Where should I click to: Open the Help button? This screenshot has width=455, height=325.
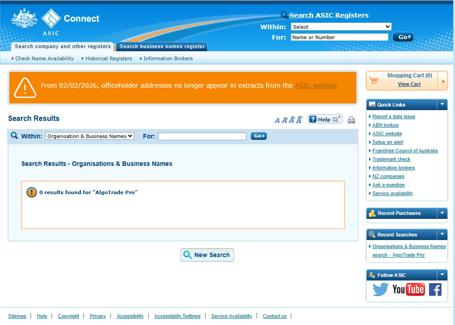coord(325,119)
